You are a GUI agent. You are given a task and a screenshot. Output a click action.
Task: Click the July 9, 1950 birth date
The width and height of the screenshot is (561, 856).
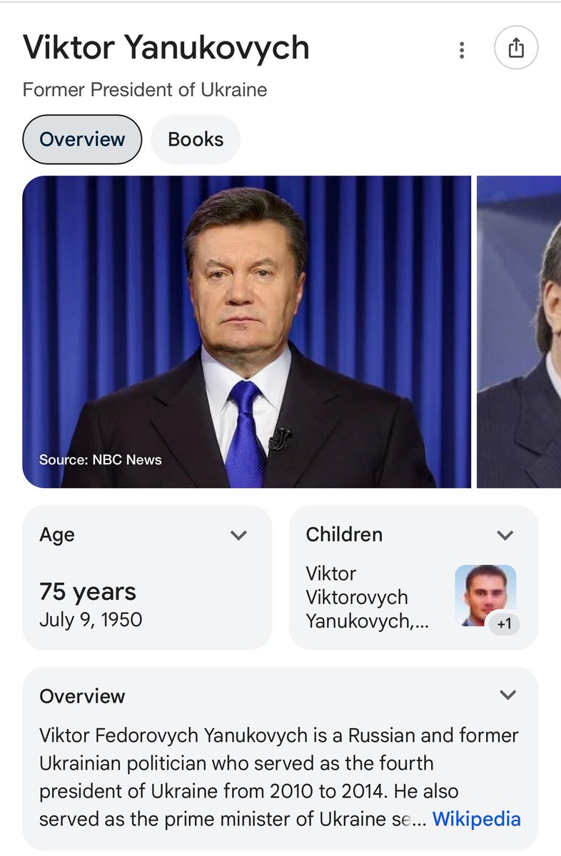click(91, 619)
